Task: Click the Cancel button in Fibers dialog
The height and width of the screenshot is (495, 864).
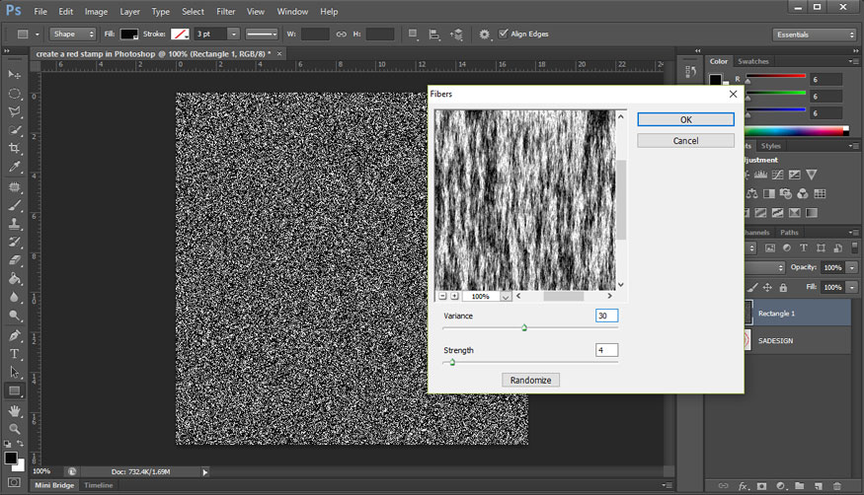Action: [x=685, y=141]
